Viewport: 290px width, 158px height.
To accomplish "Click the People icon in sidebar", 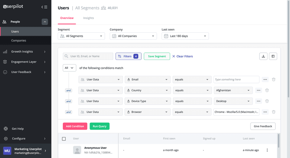I will (4, 22).
